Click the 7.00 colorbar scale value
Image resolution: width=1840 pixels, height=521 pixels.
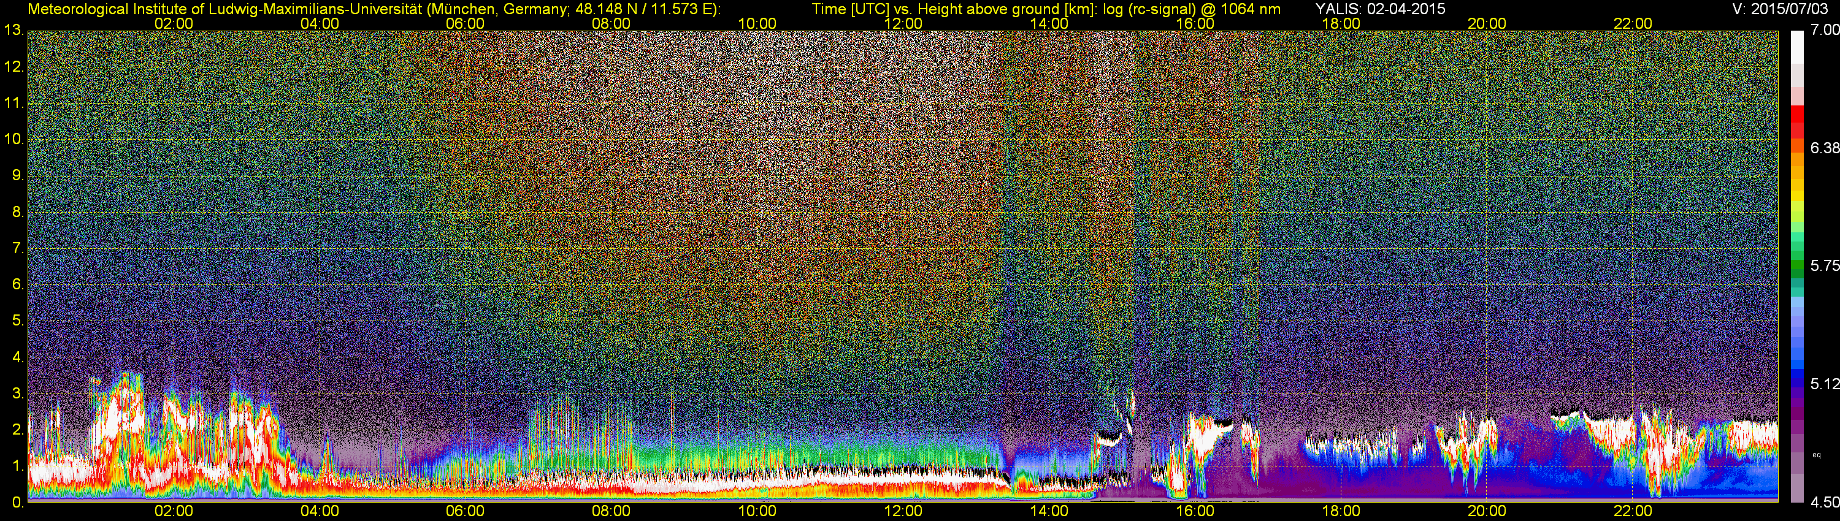[1825, 29]
